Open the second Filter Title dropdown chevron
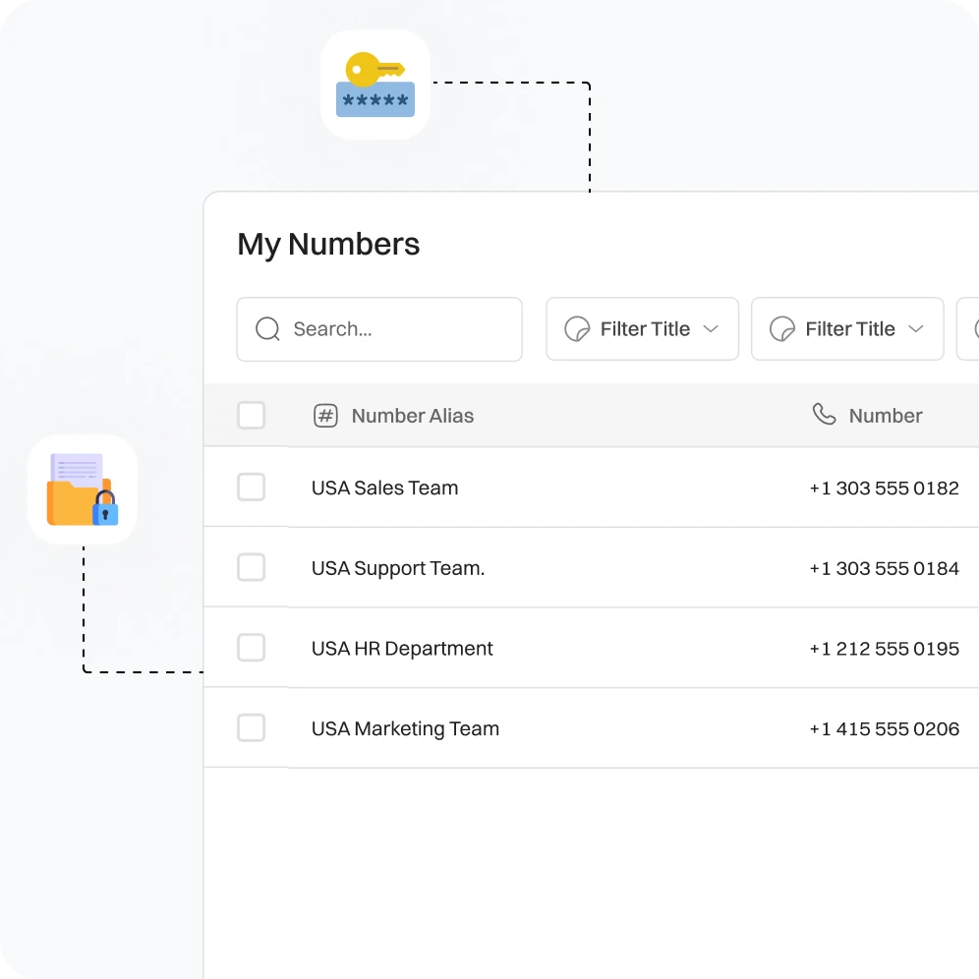 click(x=916, y=329)
